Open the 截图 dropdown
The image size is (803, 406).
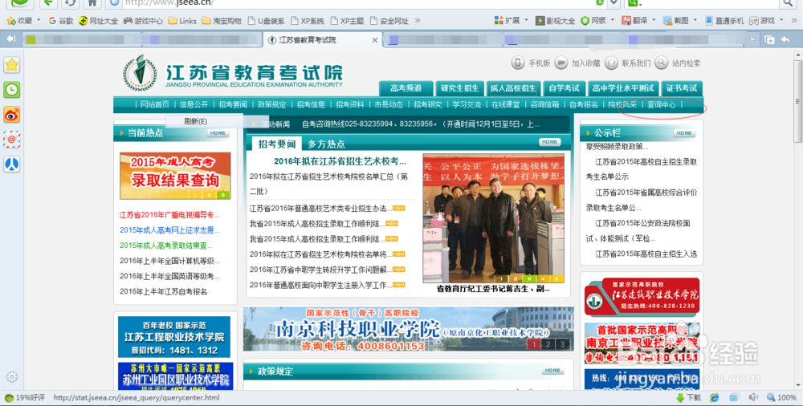[695, 21]
